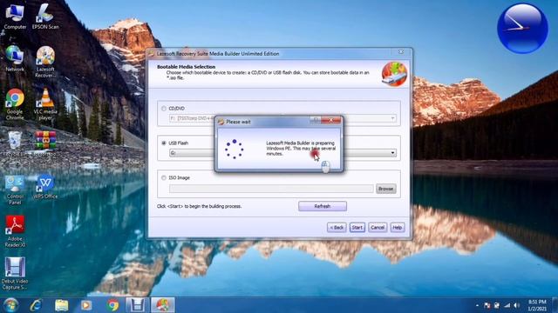Click 'Click <Start> to begin' instruction text
Image resolution: width=558 pixels, height=313 pixels.
200,206
